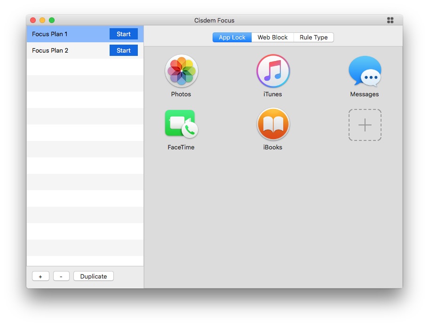Duplicate the selected focus plan
429x326 pixels.
tap(94, 276)
